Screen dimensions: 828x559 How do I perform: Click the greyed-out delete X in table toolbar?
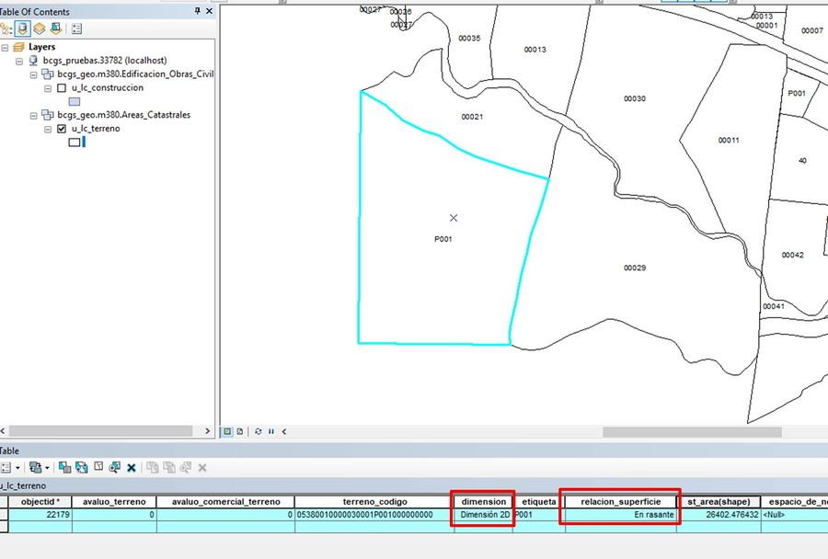pos(202,468)
